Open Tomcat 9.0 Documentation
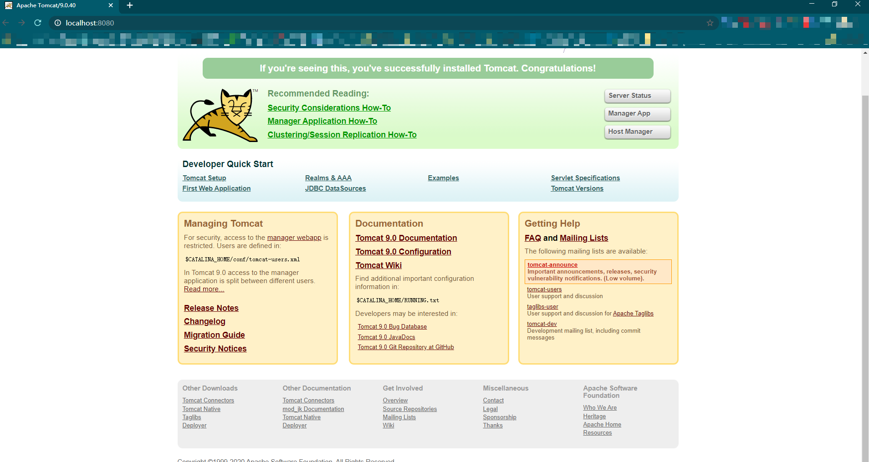Viewport: 869px width, 462px height. click(406, 238)
